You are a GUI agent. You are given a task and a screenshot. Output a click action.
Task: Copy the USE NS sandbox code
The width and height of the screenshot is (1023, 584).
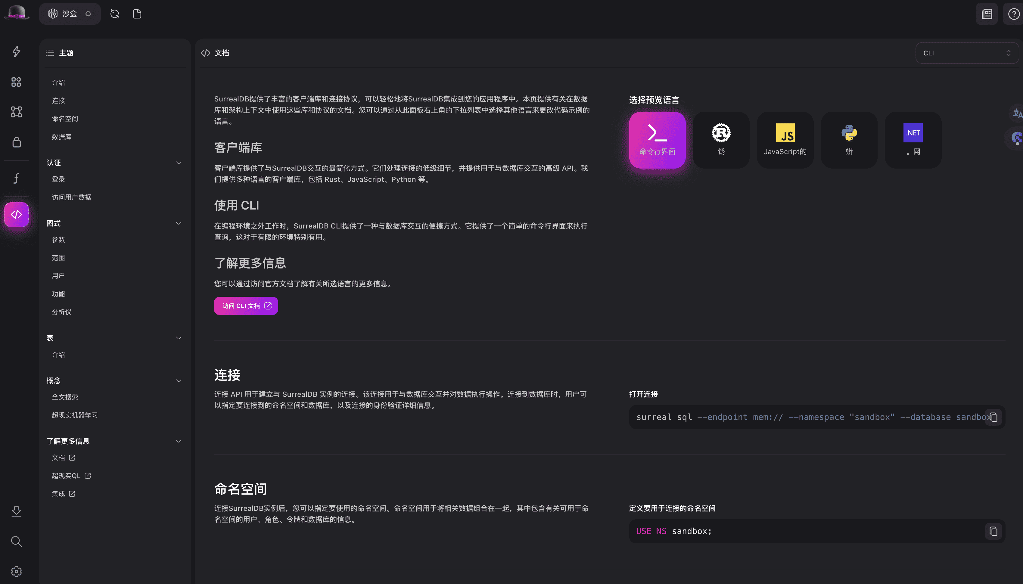point(993,531)
